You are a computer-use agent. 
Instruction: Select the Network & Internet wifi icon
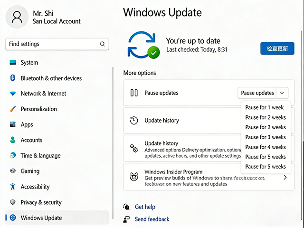click(x=12, y=94)
